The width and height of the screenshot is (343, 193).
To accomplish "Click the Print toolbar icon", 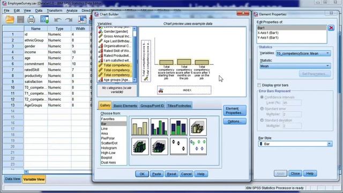I will (31, 19).
